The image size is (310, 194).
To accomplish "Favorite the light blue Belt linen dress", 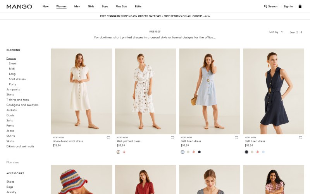I will [236, 138].
